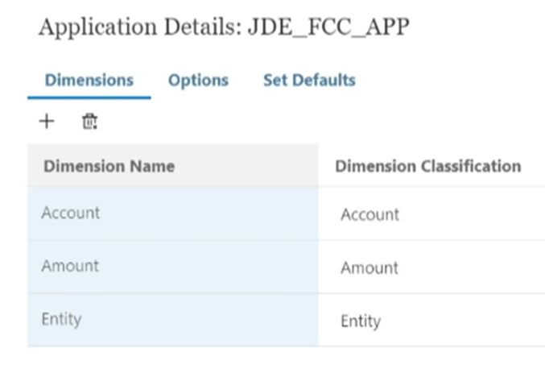This screenshot has height=373, width=545.
Task: Select the Entity dimension name cell
Action: (x=173, y=319)
